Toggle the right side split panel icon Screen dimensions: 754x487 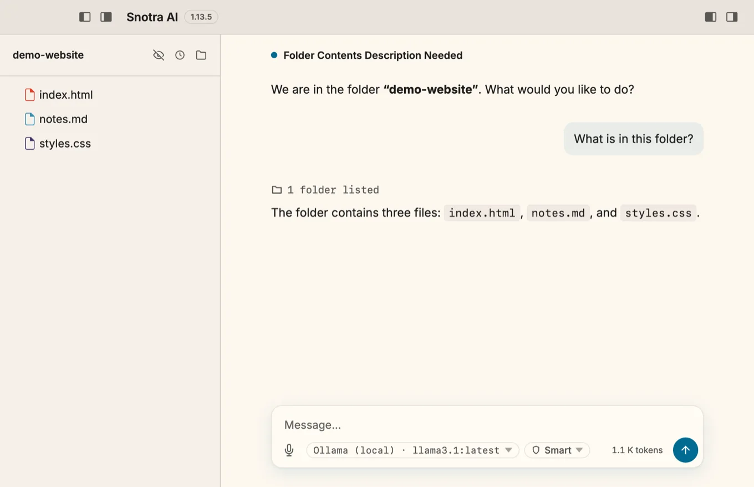pyautogui.click(x=711, y=17)
